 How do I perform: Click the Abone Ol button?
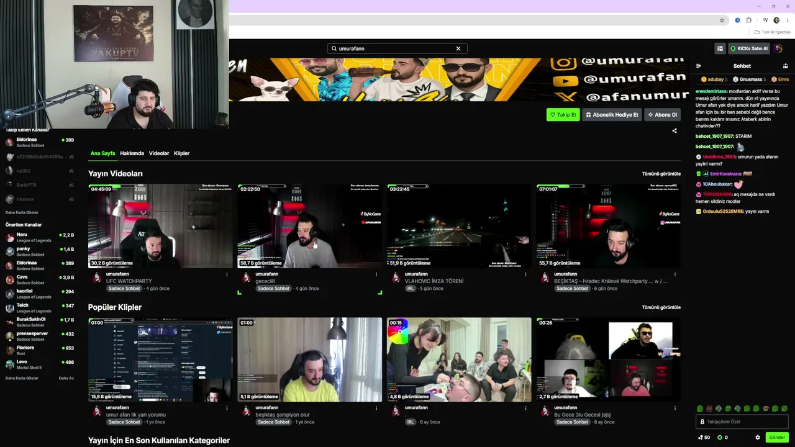[x=662, y=115]
